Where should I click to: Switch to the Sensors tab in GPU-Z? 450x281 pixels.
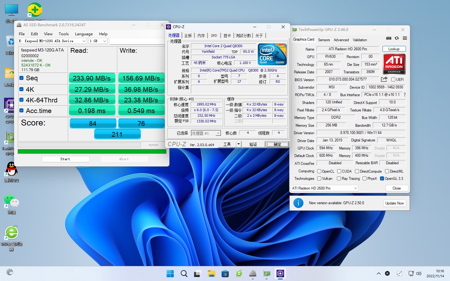pyautogui.click(x=324, y=40)
